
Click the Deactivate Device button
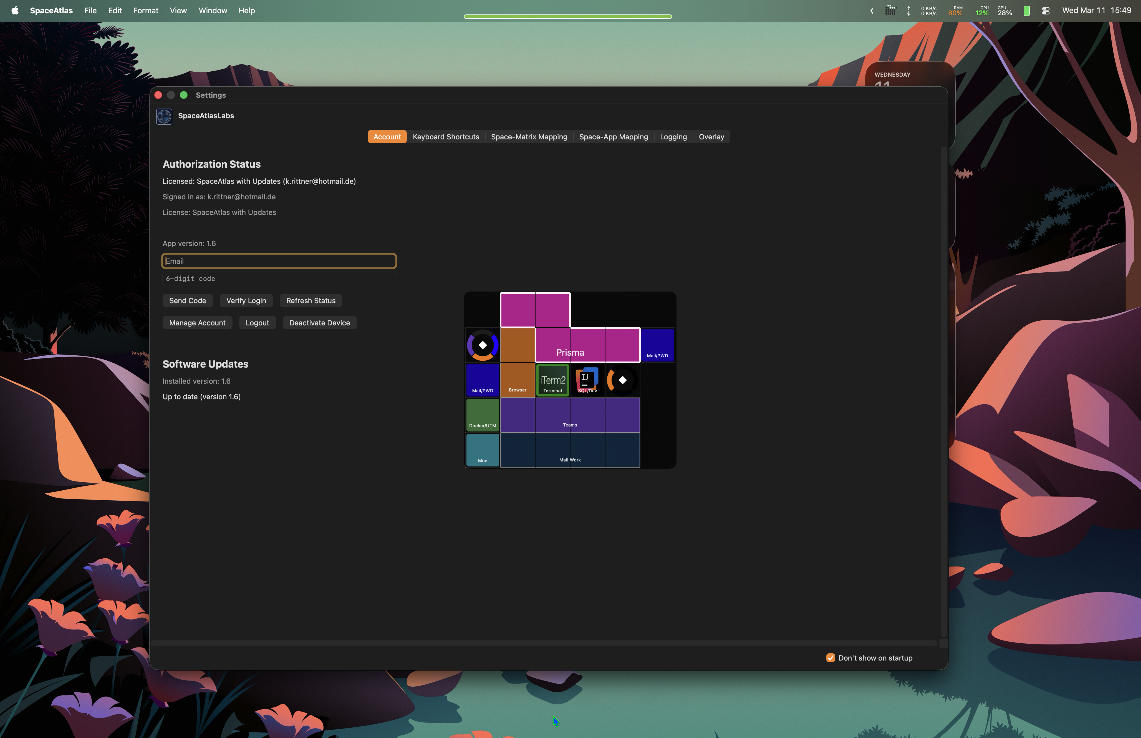(319, 323)
